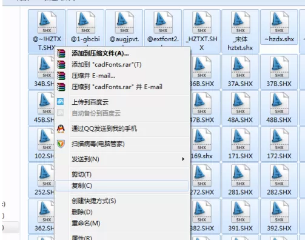Select the 171.SHX file icon
This screenshot has height=240, width=305.
point(241,139)
